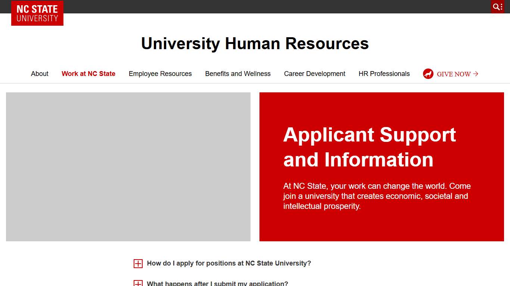The height and width of the screenshot is (286, 510).
Task: Open the HR Professionals menu
Action: pyautogui.click(x=384, y=74)
